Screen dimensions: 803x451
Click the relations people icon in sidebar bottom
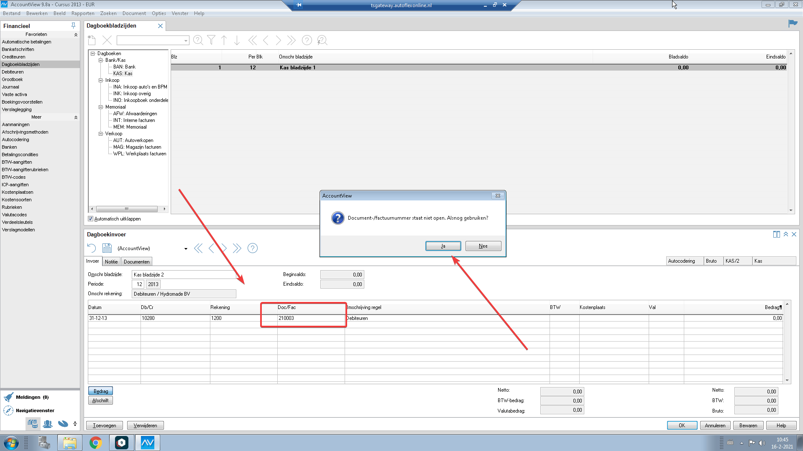[x=48, y=424]
